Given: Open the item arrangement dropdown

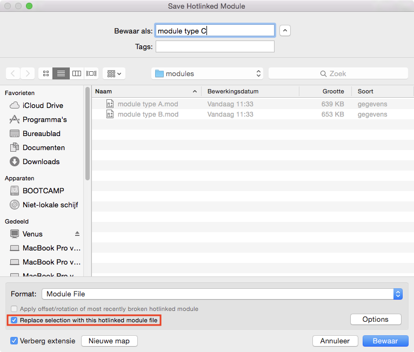Looking at the screenshot, I should 114,73.
